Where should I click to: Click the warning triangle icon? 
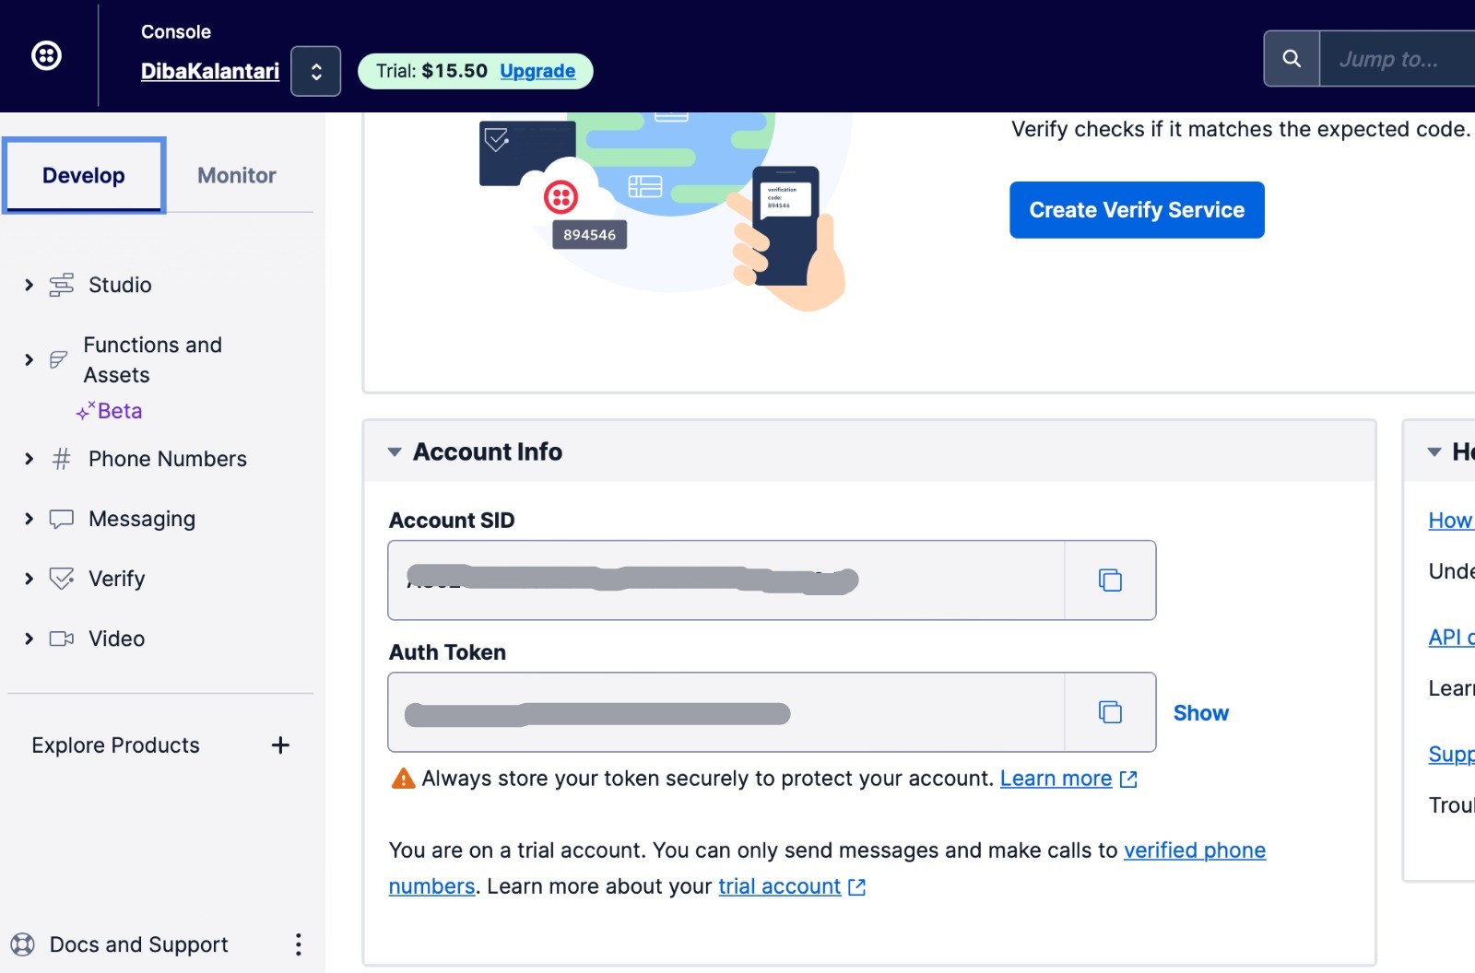pyautogui.click(x=403, y=779)
